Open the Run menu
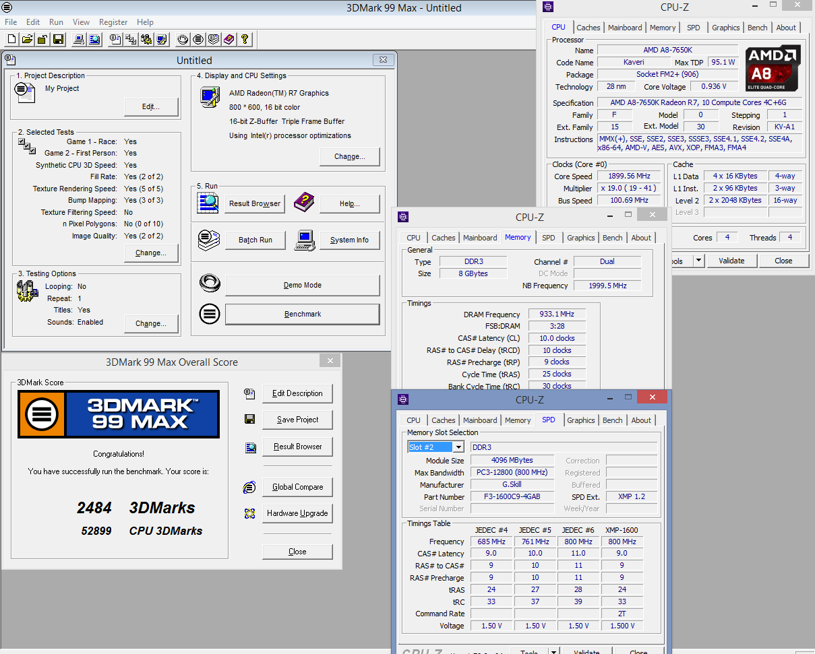815x654 pixels. pos(57,22)
